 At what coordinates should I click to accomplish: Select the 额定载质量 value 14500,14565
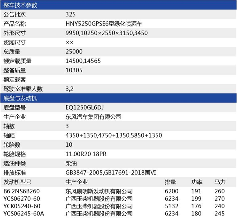(83, 61)
